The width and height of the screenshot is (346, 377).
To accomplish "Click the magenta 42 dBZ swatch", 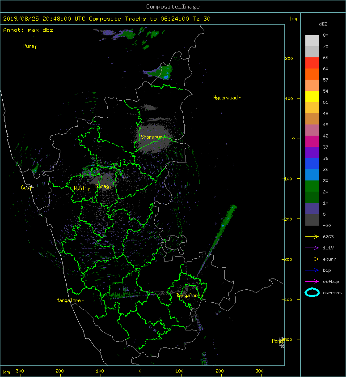I will coord(312,141).
